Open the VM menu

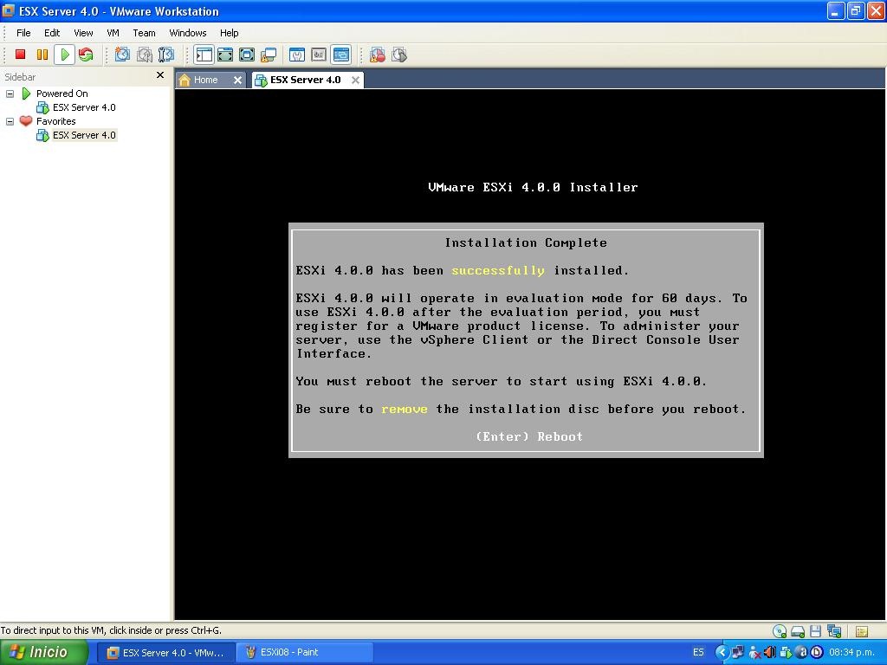(x=113, y=33)
